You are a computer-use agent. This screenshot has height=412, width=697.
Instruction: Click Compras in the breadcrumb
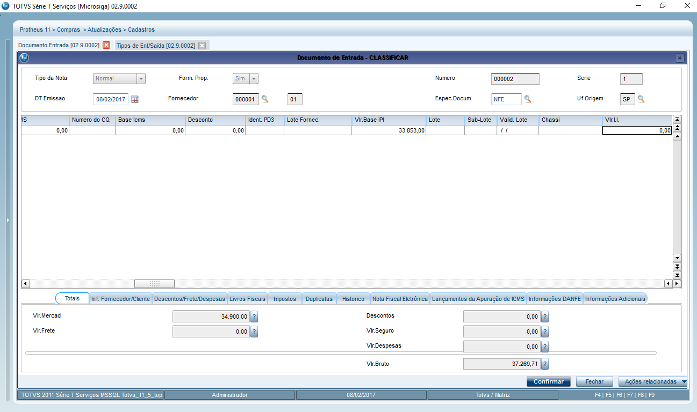[68, 30]
